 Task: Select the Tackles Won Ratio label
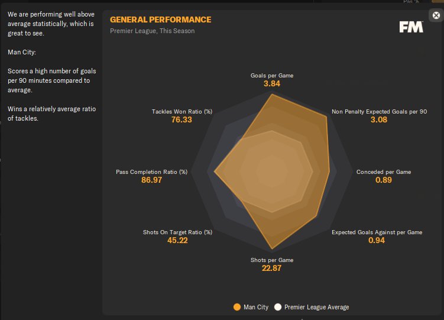coord(182,111)
